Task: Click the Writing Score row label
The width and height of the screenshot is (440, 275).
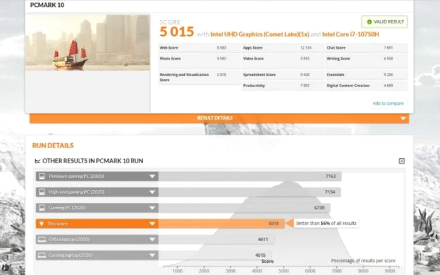Action: coord(338,58)
